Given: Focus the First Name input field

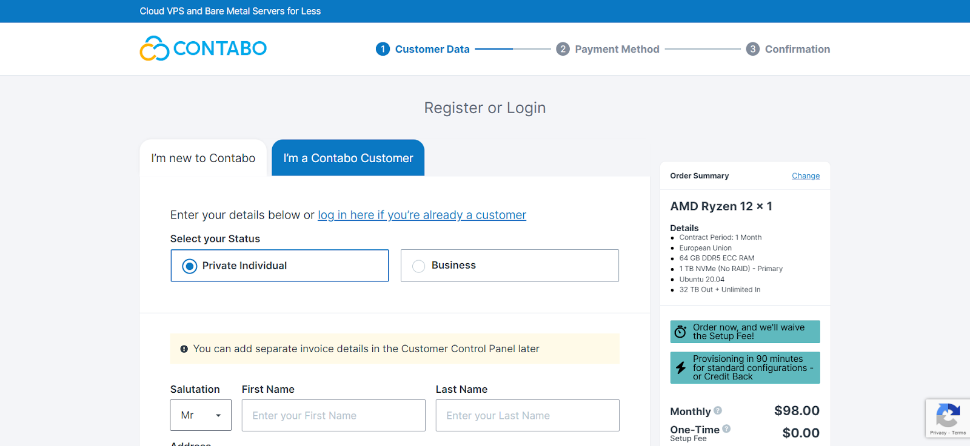Looking at the screenshot, I should [333, 415].
